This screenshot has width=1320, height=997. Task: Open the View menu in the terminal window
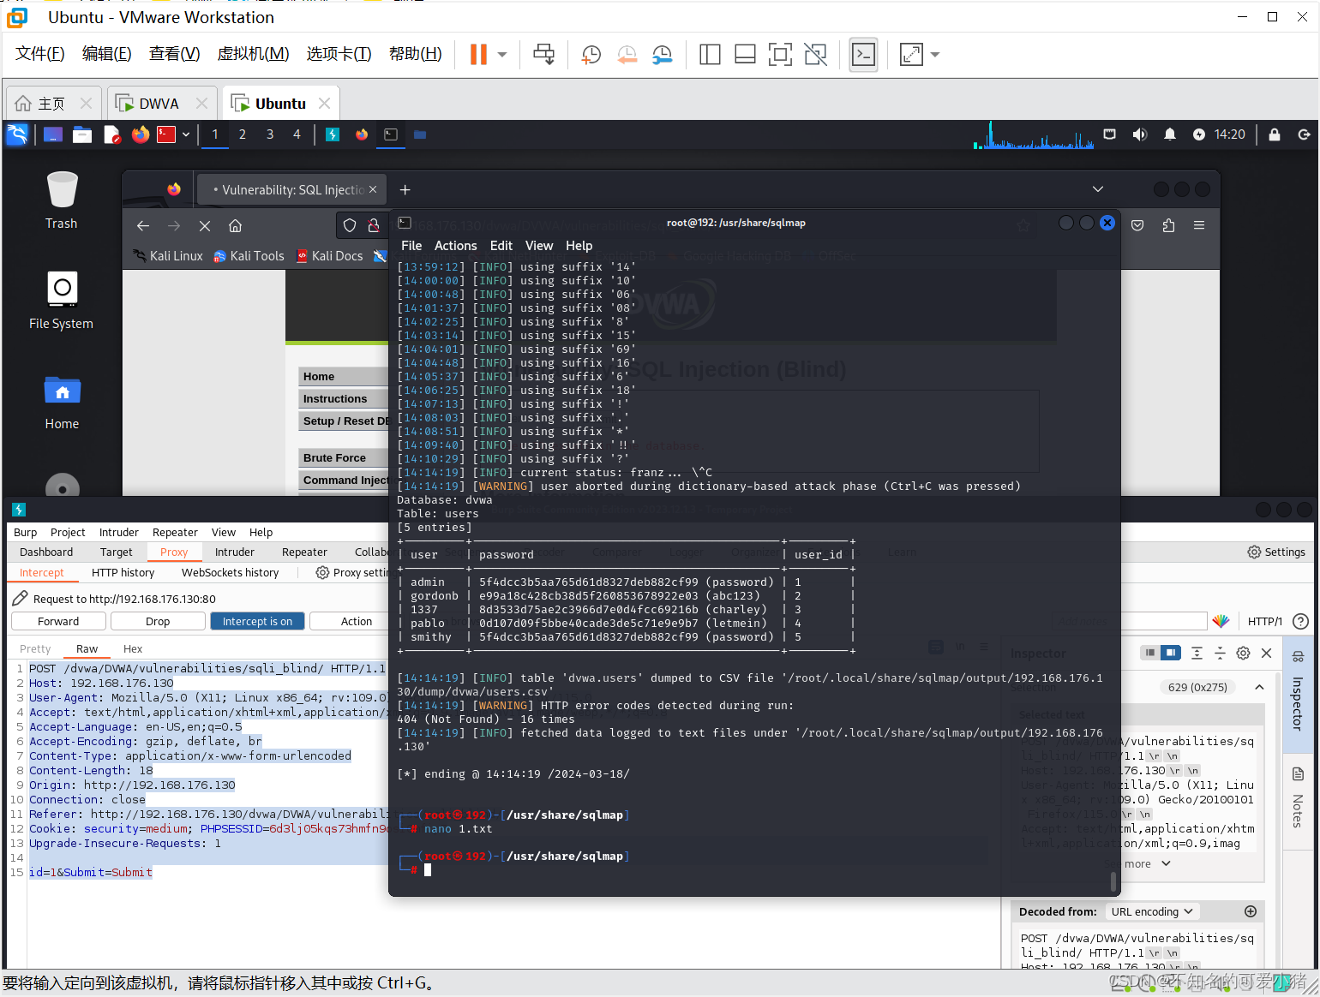(539, 246)
